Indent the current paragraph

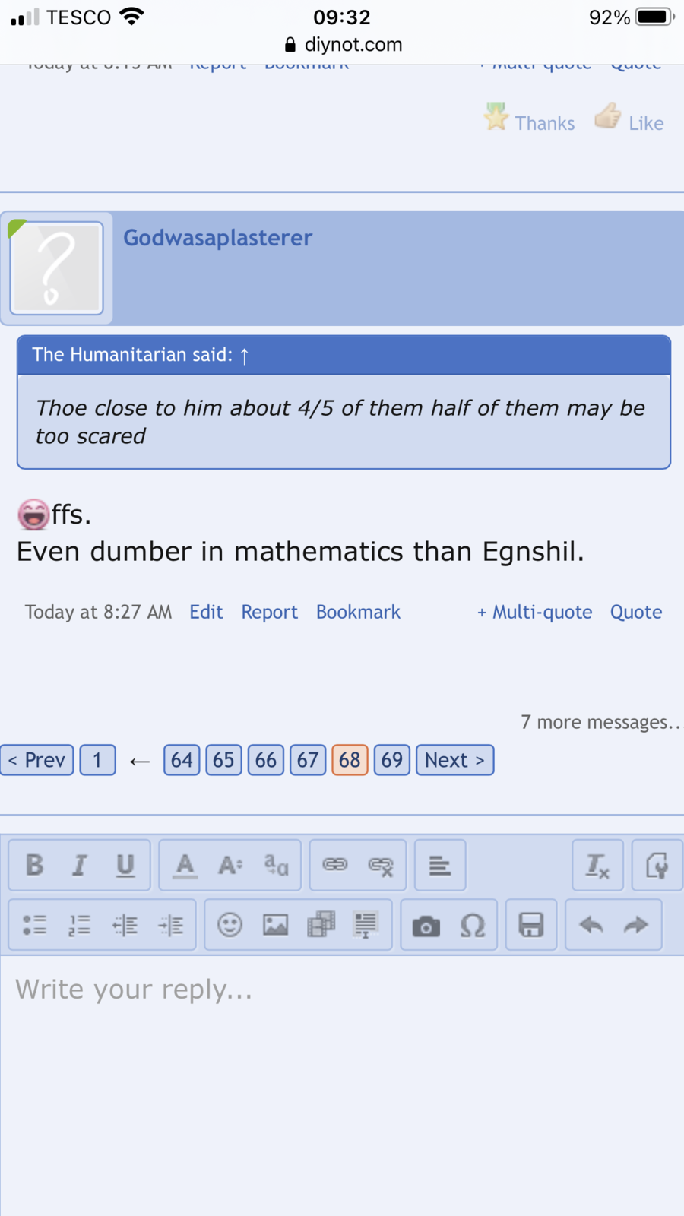point(171,925)
